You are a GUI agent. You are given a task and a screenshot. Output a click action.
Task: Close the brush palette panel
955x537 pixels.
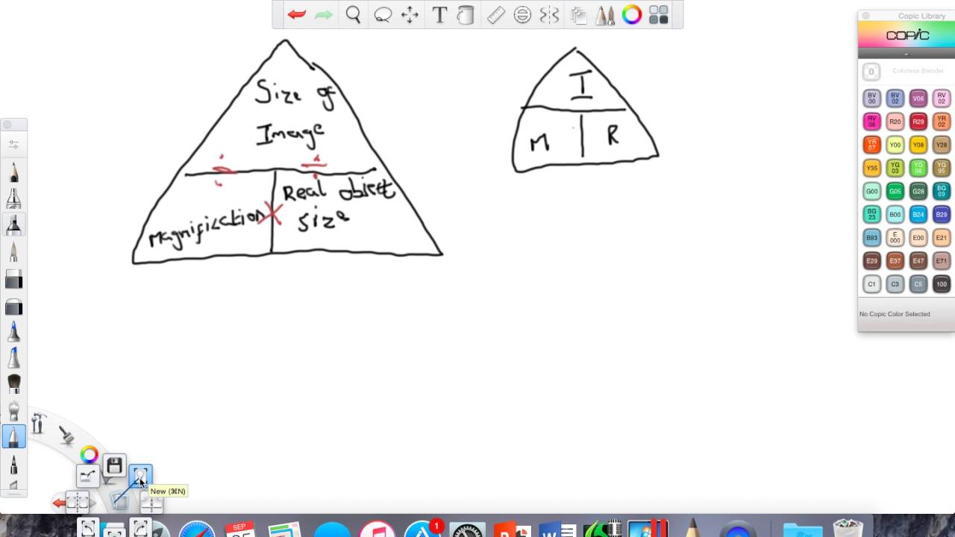[7, 125]
